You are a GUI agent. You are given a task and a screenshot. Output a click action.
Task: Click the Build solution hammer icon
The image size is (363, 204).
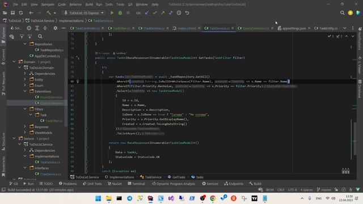coord(49,13)
